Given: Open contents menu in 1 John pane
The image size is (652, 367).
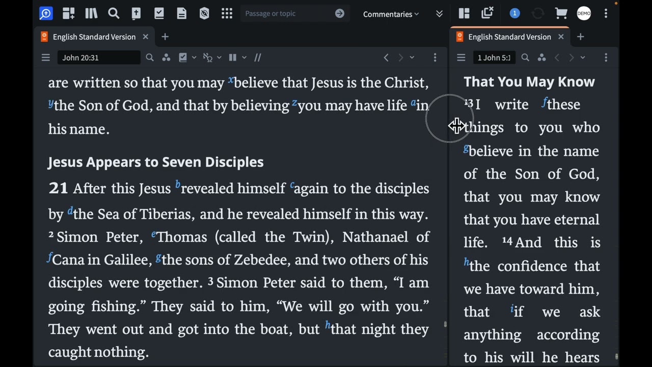Looking at the screenshot, I should (x=461, y=58).
